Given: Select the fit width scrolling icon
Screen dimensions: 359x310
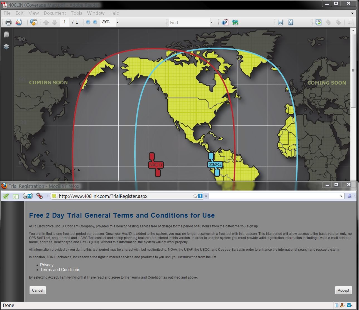Looking at the screenshot, I should click(280, 22).
